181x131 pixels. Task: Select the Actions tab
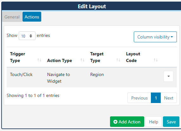coord(32,17)
